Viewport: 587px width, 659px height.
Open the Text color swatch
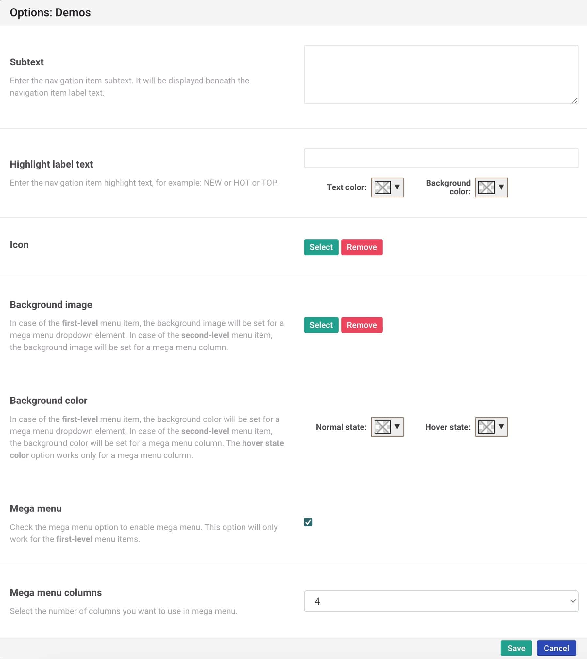tap(382, 187)
